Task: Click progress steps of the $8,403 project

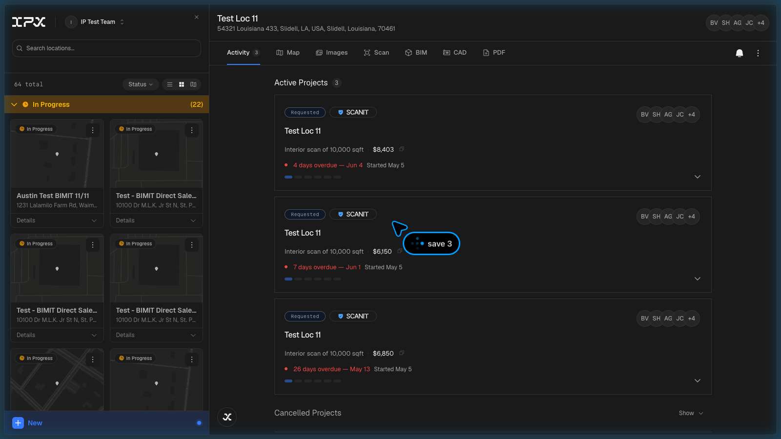Action: [313, 177]
